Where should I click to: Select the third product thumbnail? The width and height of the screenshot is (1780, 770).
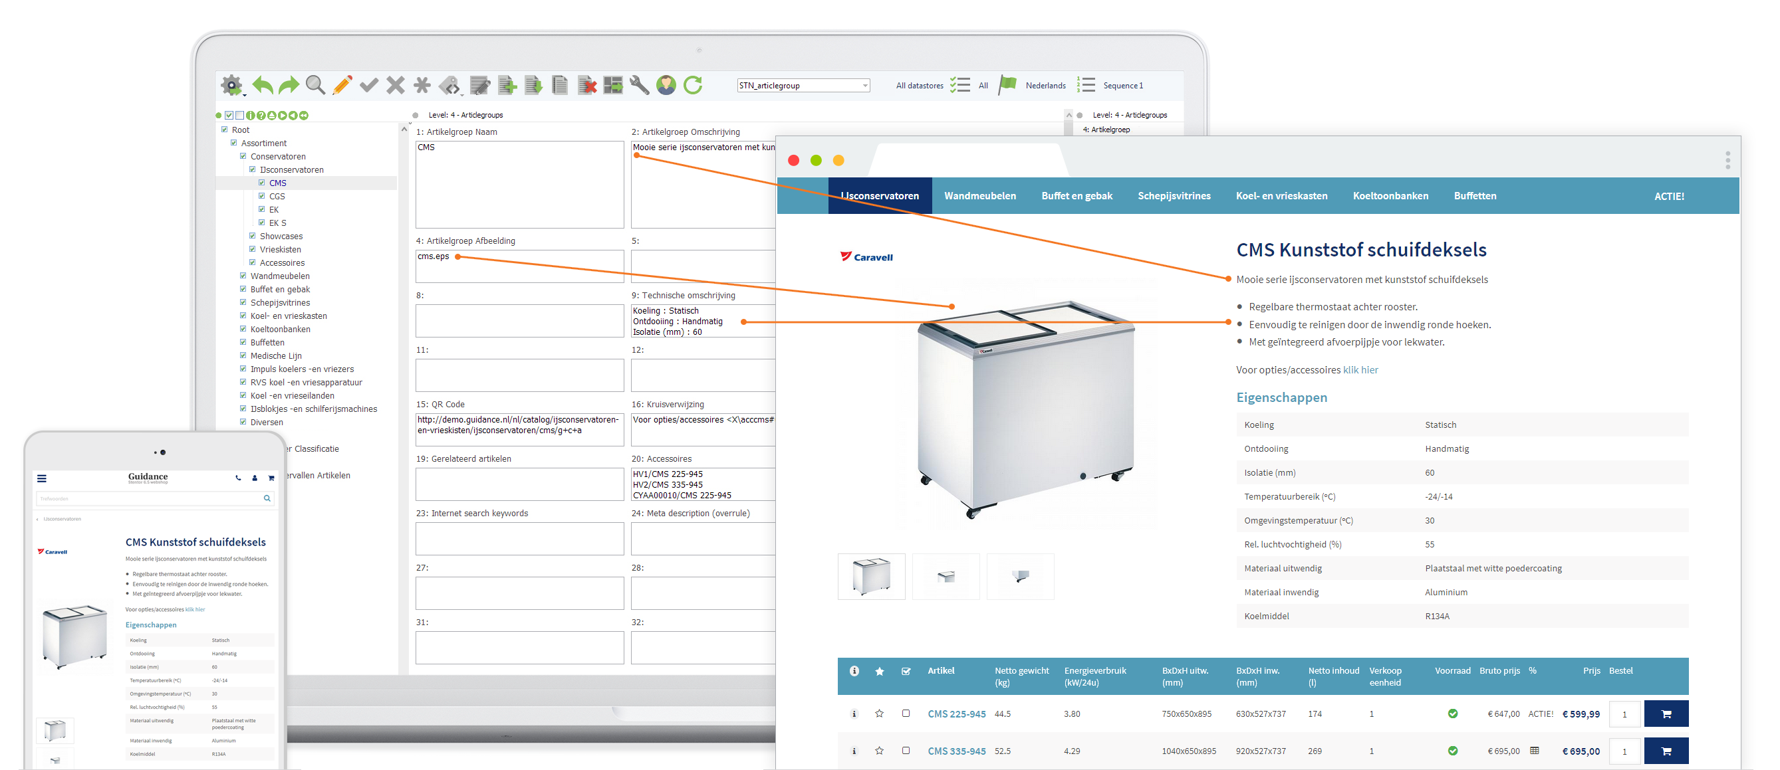1020,577
